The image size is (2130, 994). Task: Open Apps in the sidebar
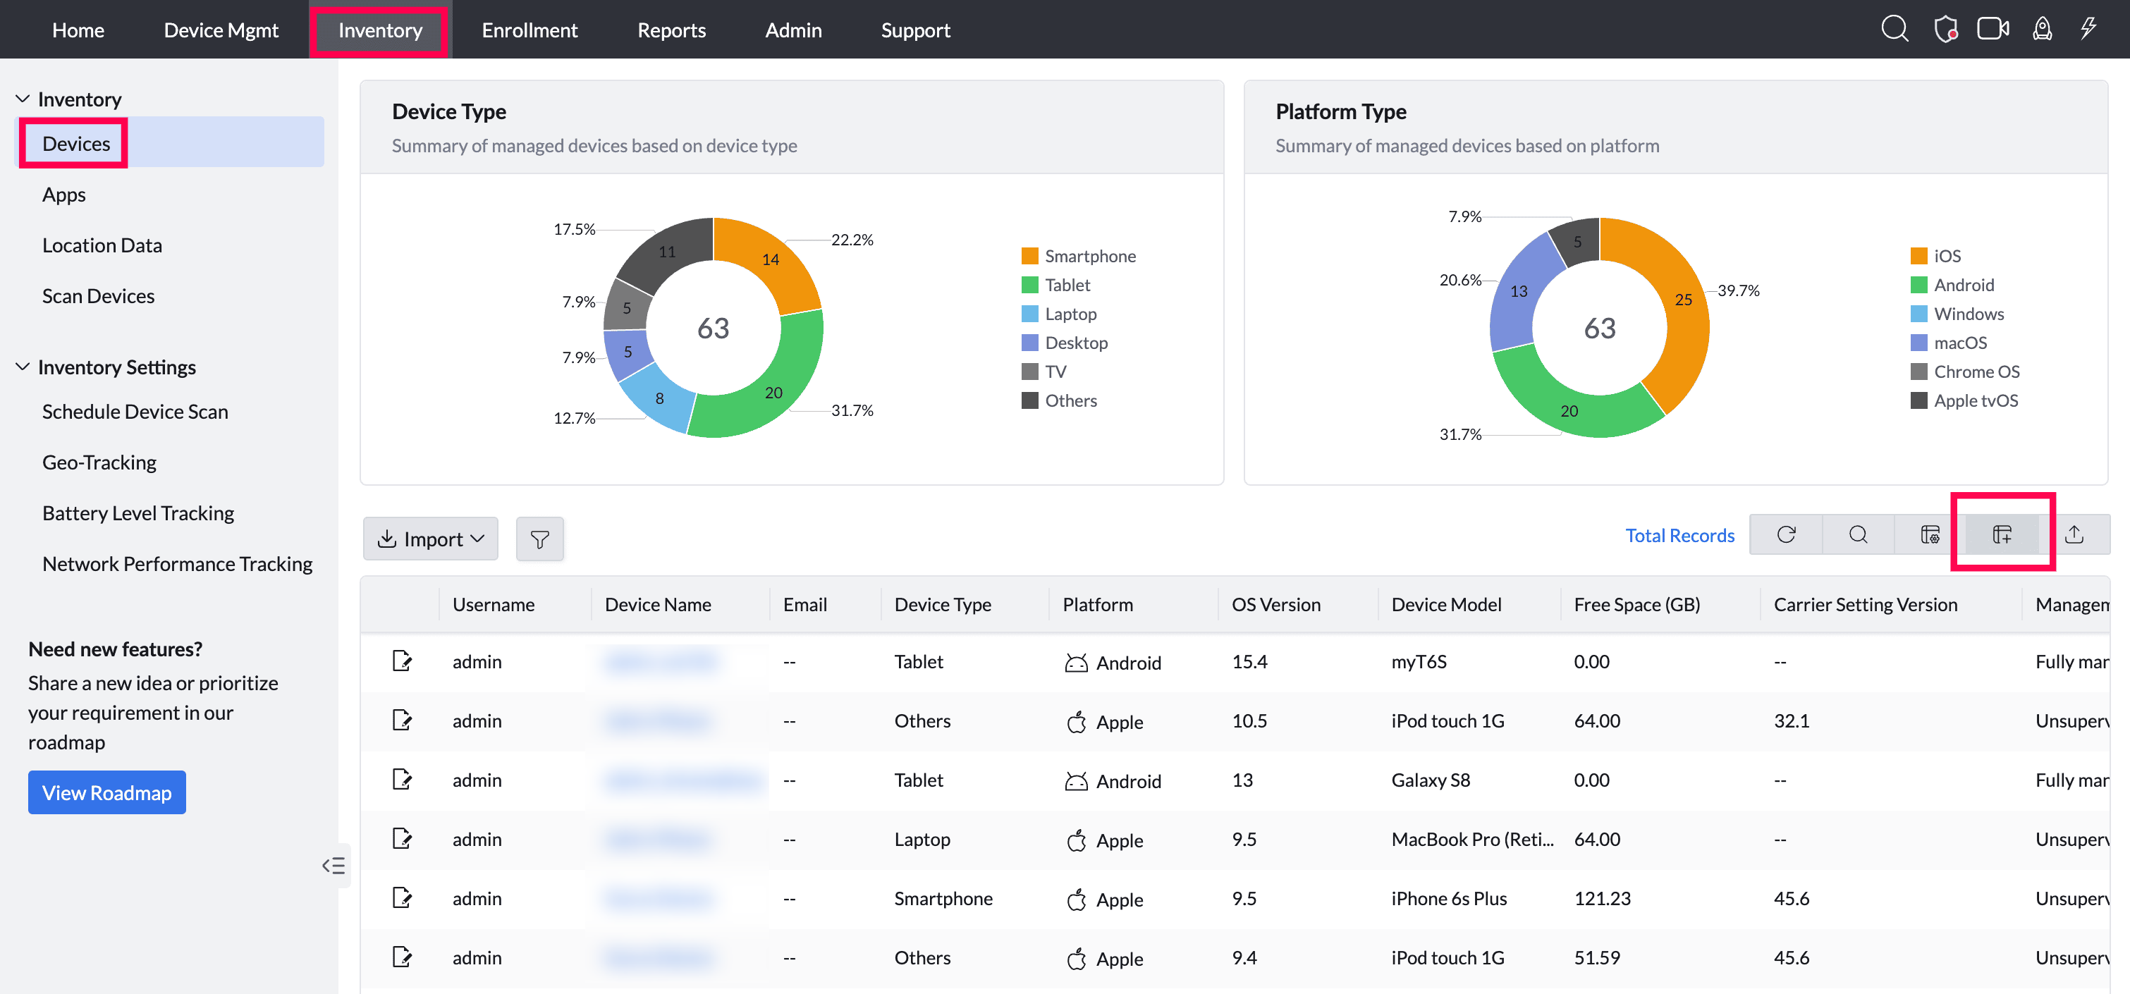pyautogui.click(x=63, y=195)
